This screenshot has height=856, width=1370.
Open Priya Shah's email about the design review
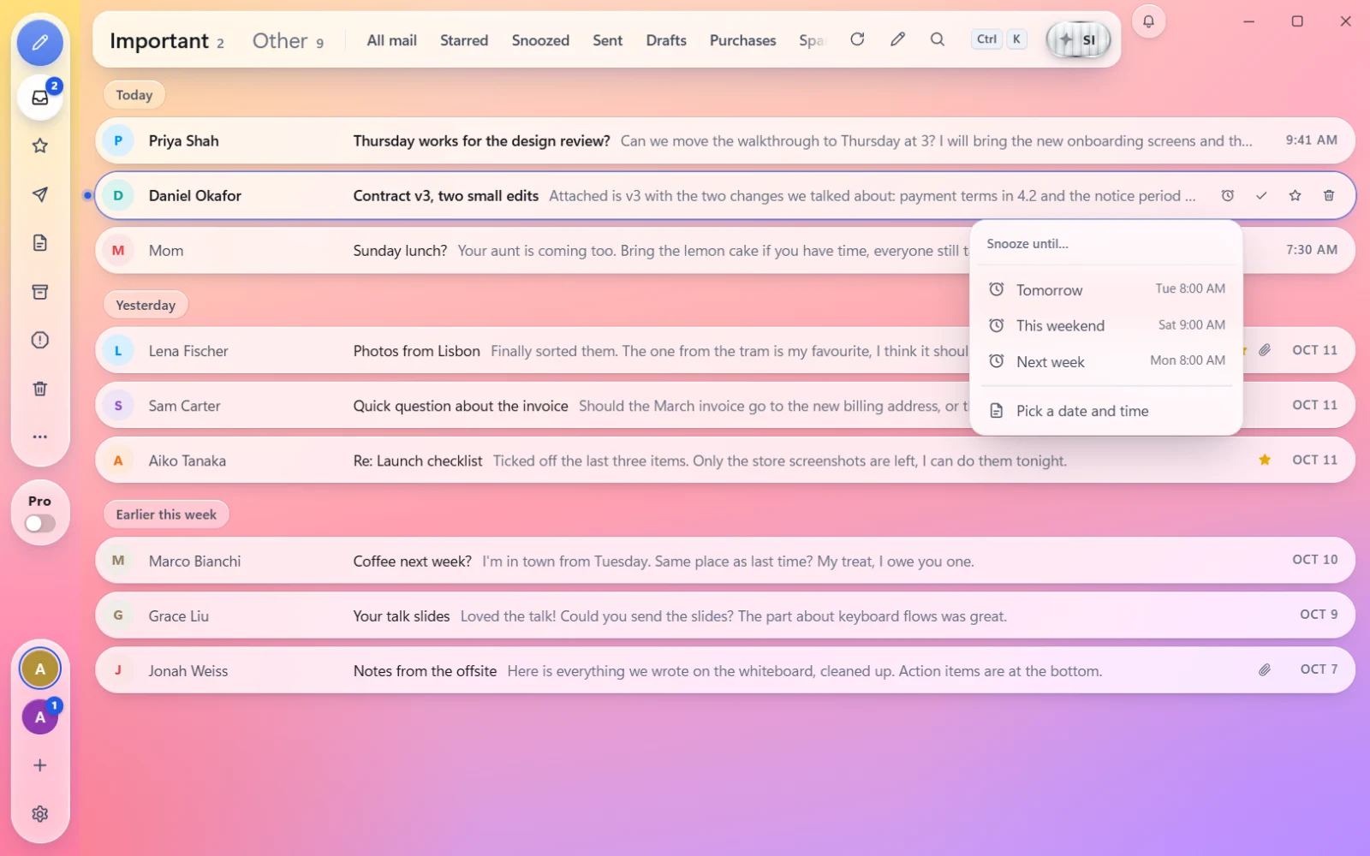coord(725,141)
